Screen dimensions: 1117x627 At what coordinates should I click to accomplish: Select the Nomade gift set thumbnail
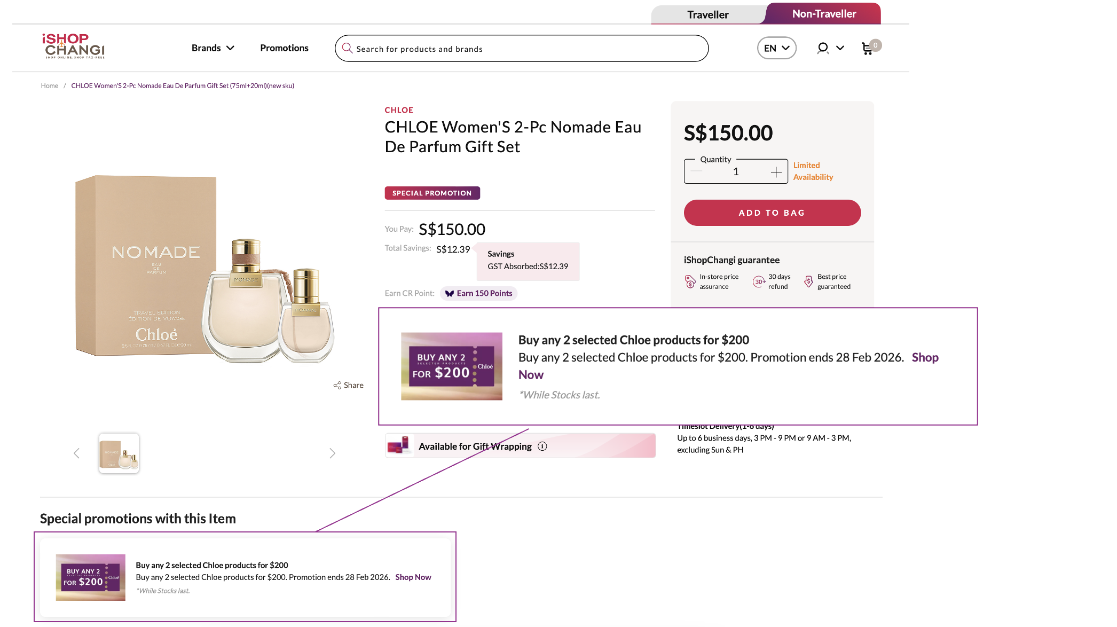119,453
